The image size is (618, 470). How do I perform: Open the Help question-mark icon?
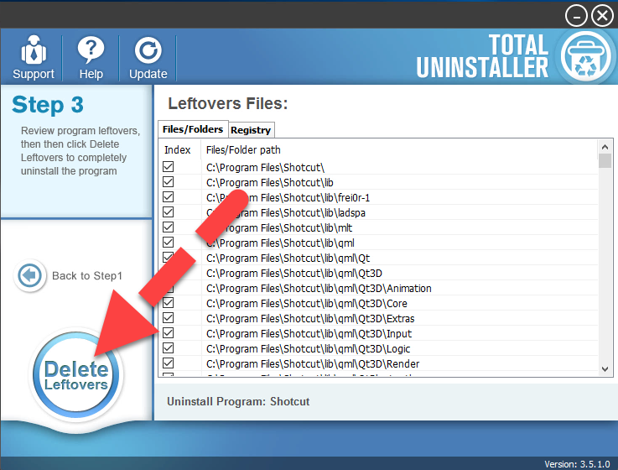point(91,50)
